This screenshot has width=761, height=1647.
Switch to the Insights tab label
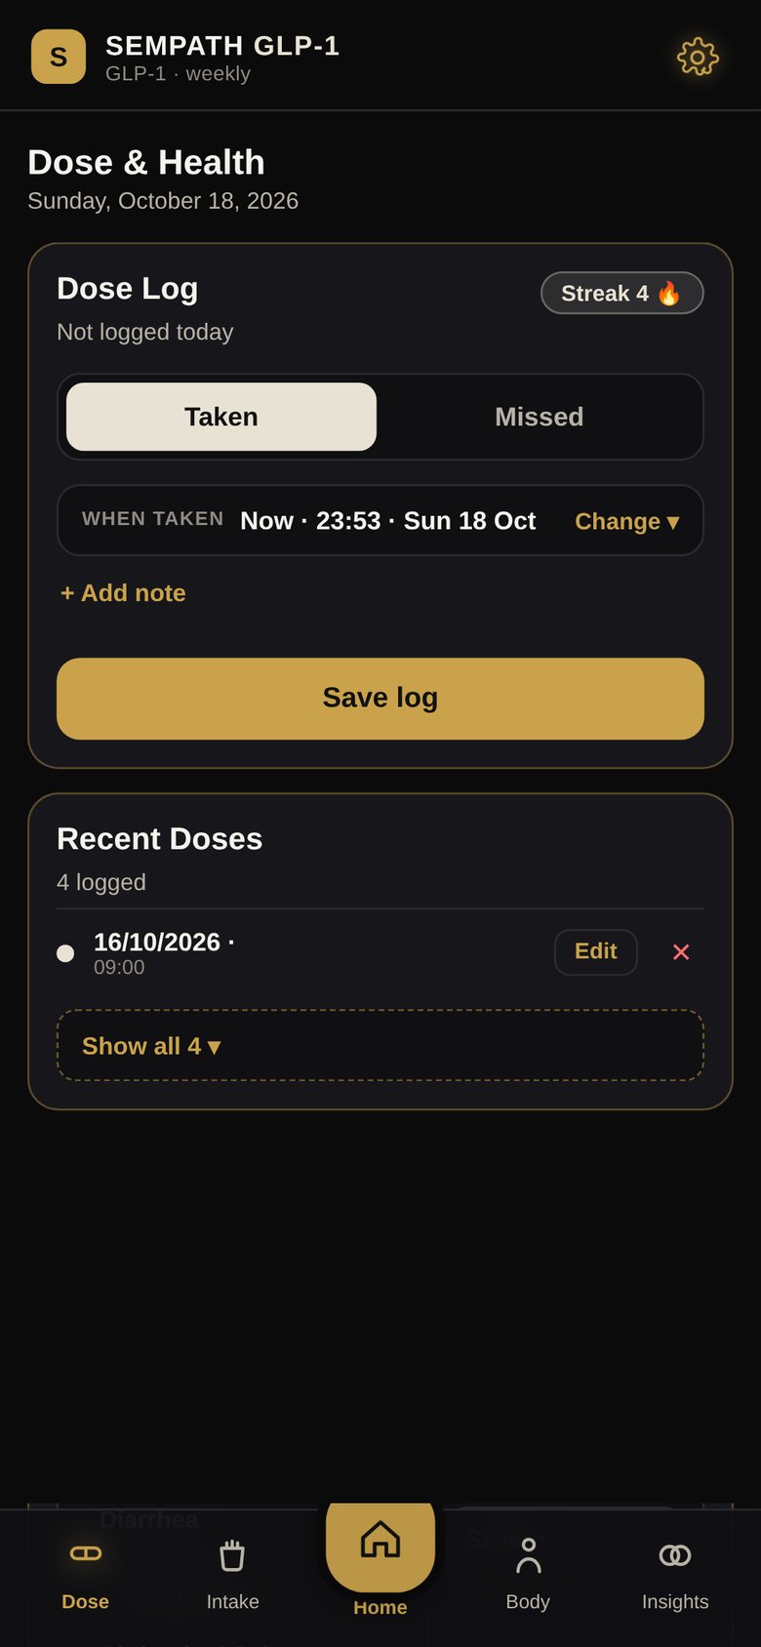(675, 1601)
